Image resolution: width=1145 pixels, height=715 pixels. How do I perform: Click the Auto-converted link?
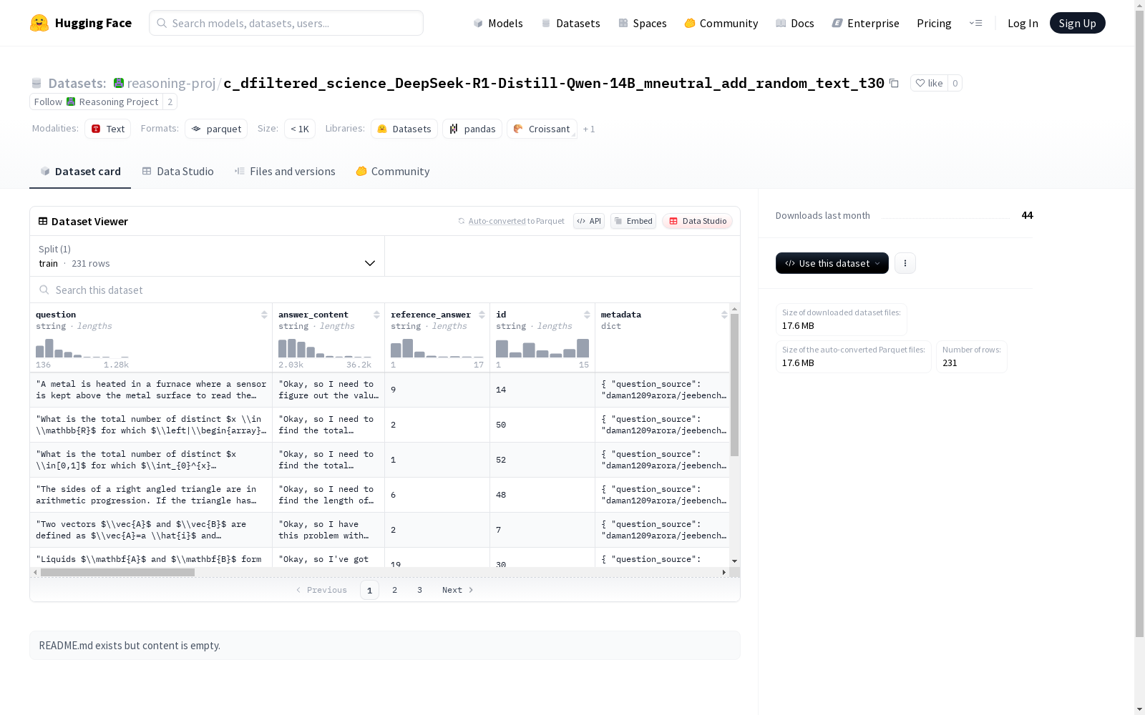(x=497, y=221)
